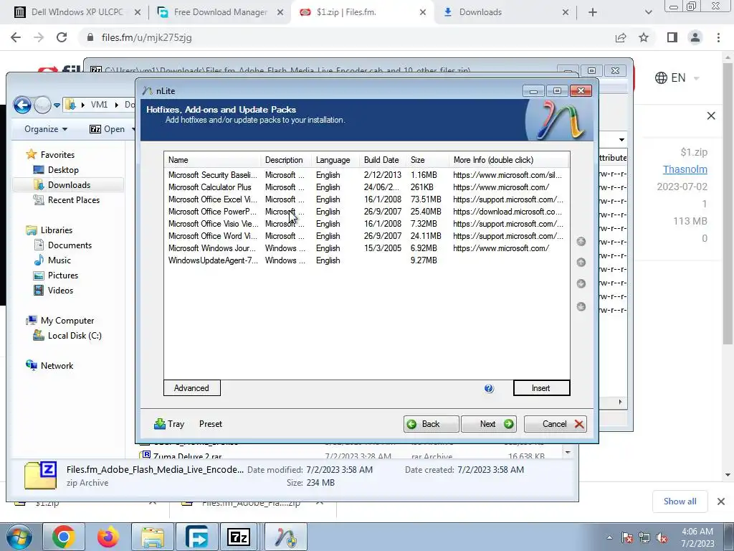The image size is (734, 551).
Task: Click the top arrow icon beside hotfix list
Action: point(581,242)
